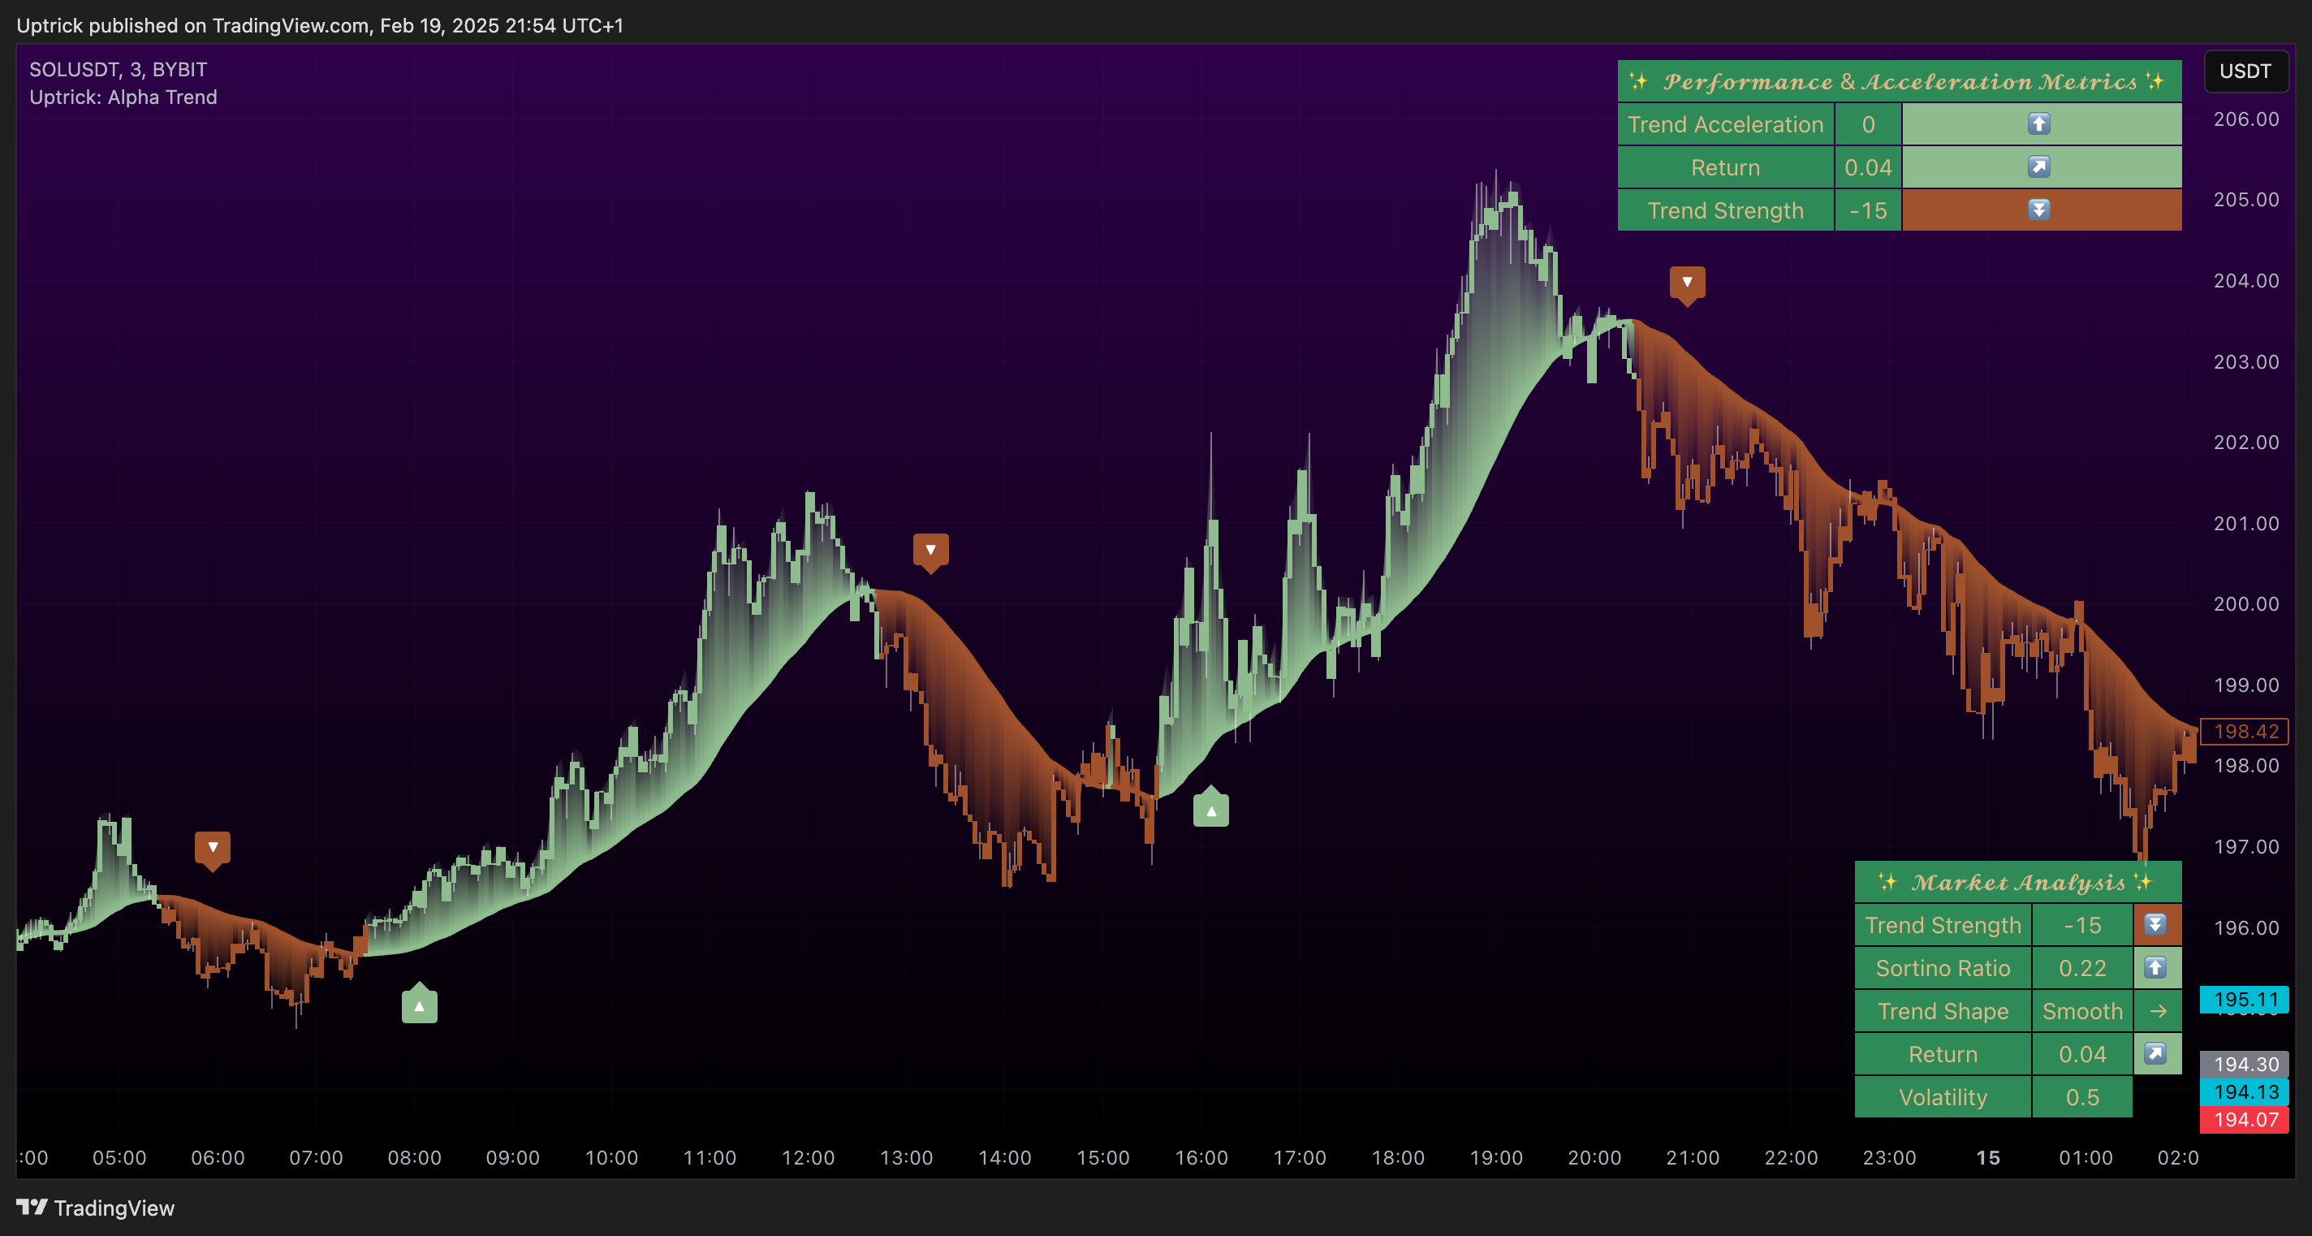The width and height of the screenshot is (2312, 1236).
Task: Click the -15 value in the Performance table
Action: pos(1868,210)
